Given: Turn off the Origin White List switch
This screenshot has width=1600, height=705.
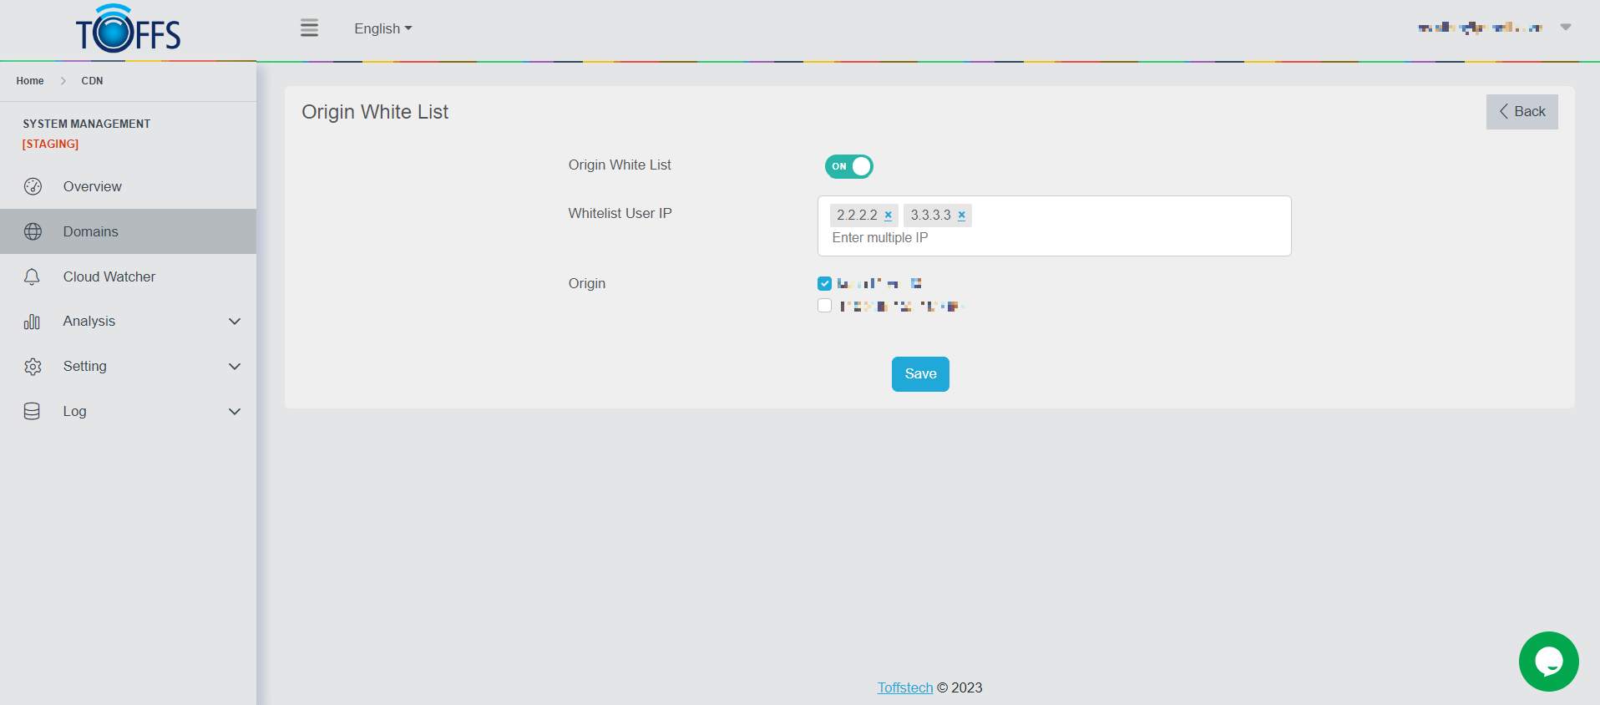Looking at the screenshot, I should [848, 166].
